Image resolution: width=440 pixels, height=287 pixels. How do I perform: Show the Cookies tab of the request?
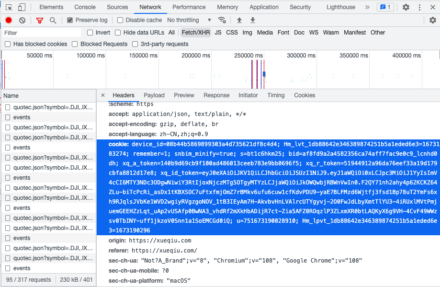[x=305, y=95]
